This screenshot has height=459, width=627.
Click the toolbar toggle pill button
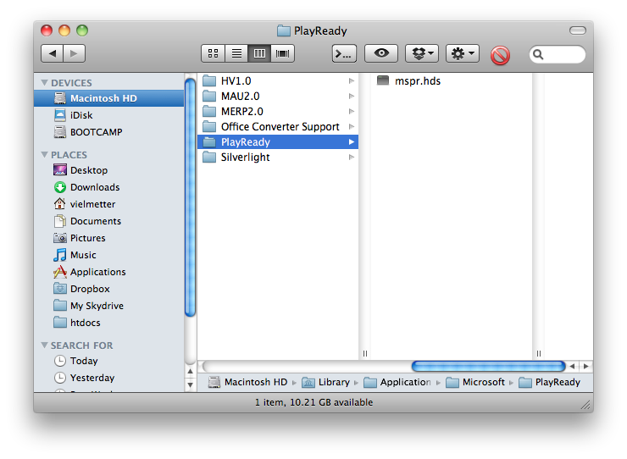point(577,30)
